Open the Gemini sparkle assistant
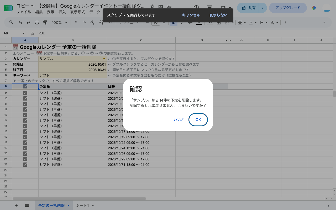 tap(314, 8)
